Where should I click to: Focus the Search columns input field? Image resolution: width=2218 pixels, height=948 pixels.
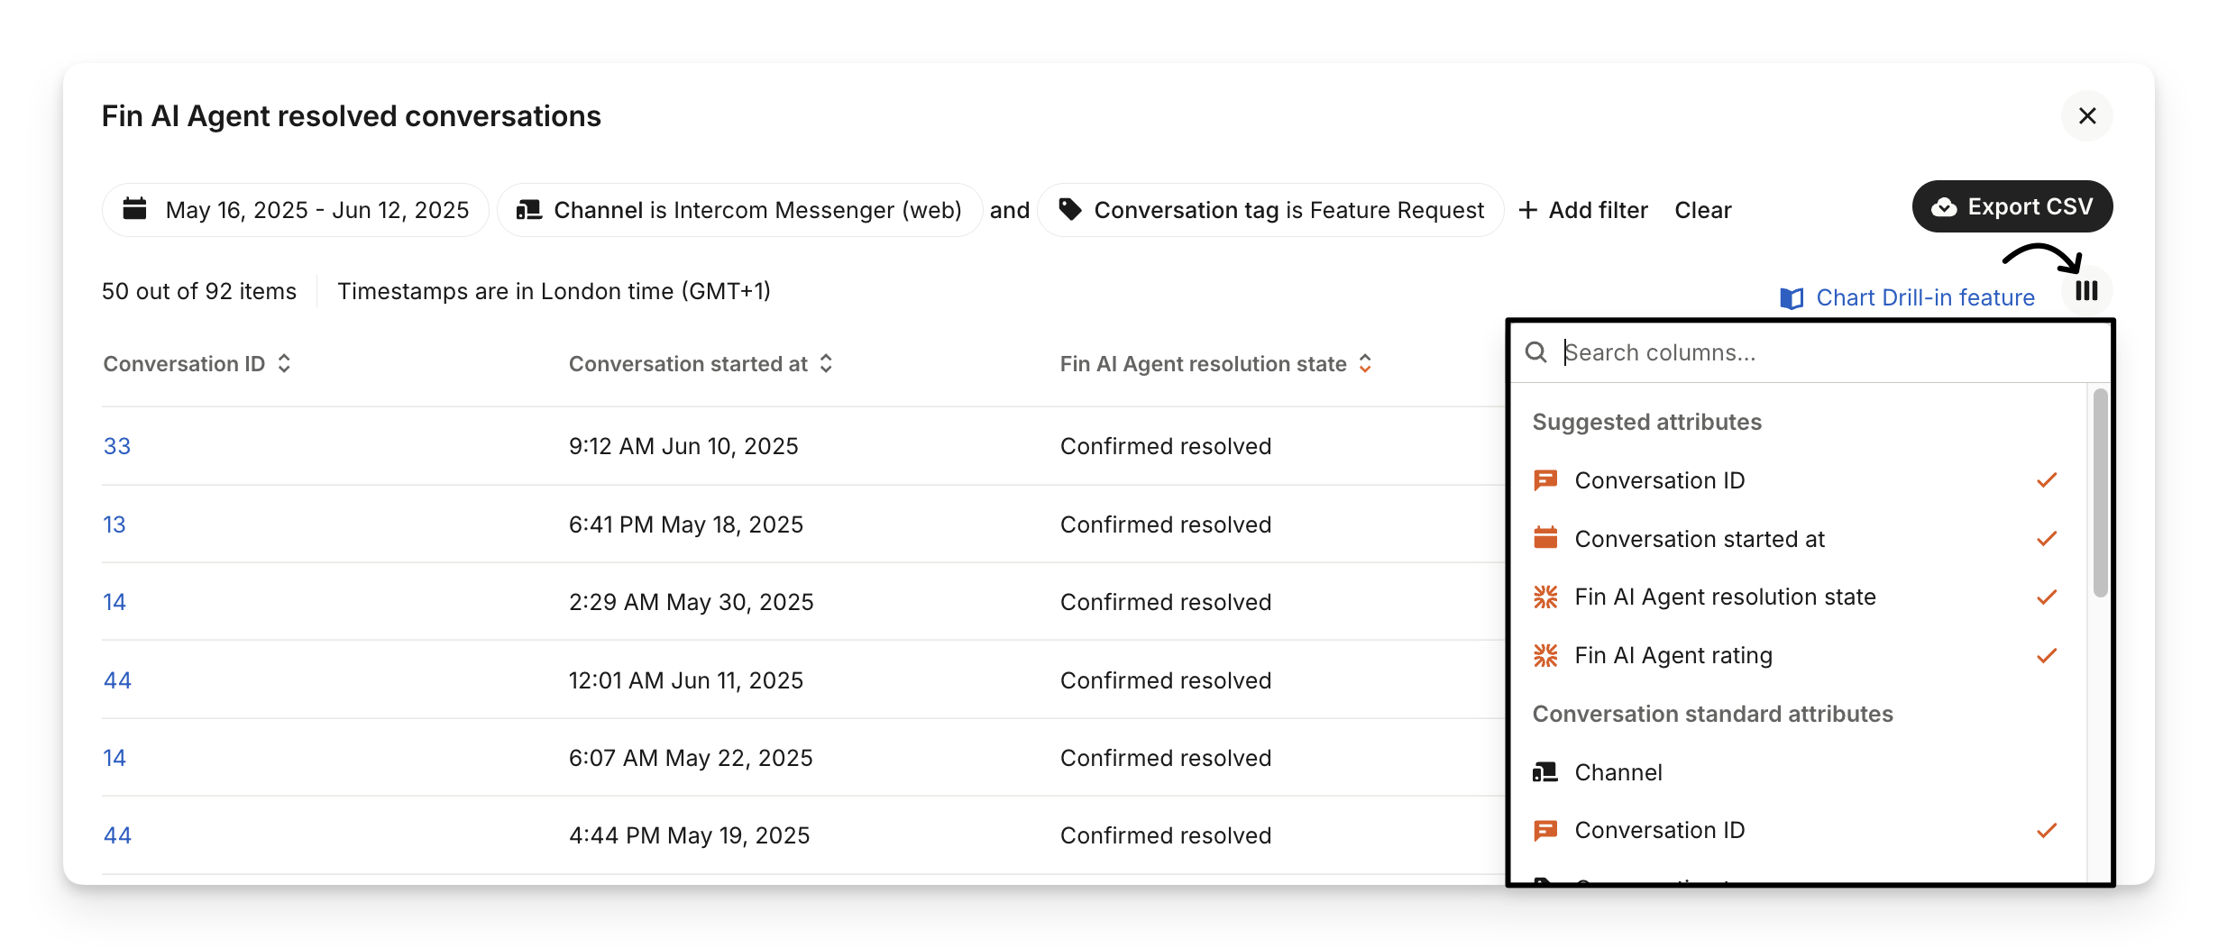[1821, 352]
